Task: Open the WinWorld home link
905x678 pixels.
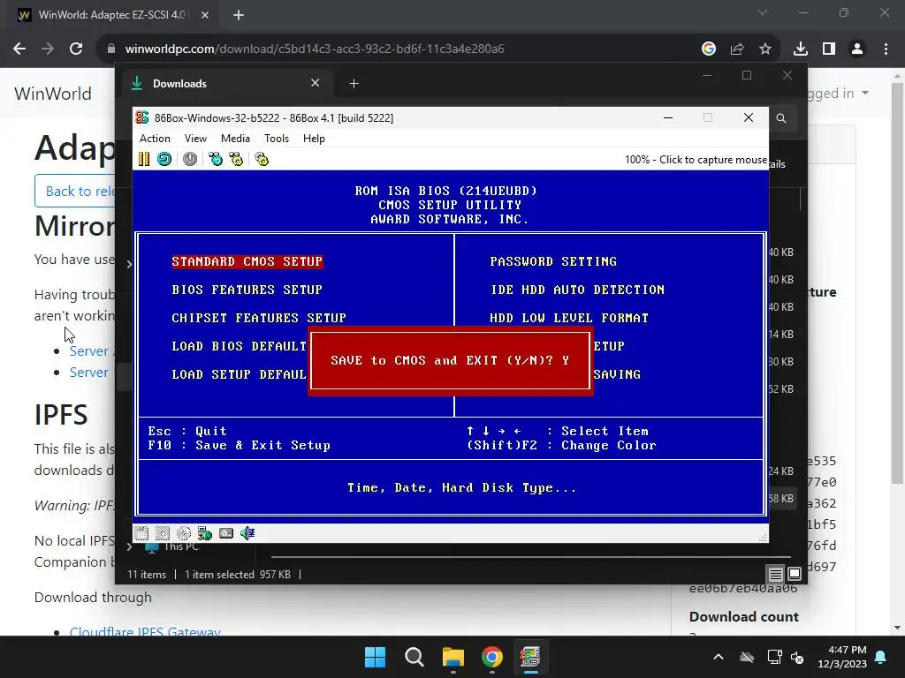Action: pyautogui.click(x=53, y=94)
